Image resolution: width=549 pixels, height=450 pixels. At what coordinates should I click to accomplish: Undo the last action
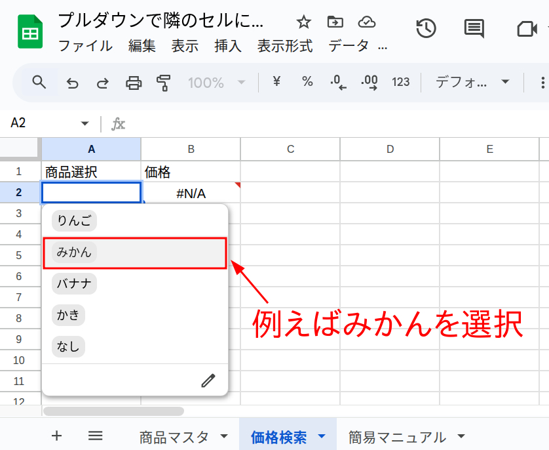tap(72, 82)
